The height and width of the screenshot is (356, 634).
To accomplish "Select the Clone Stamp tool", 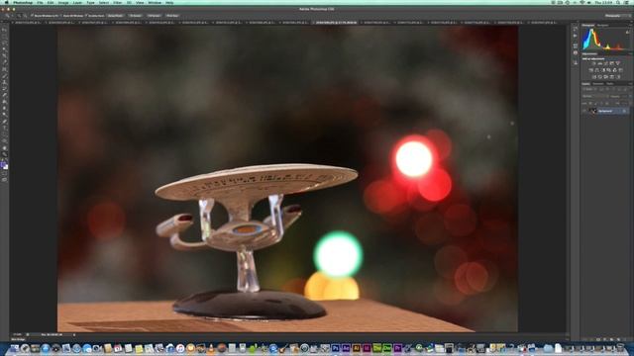I will [5, 82].
